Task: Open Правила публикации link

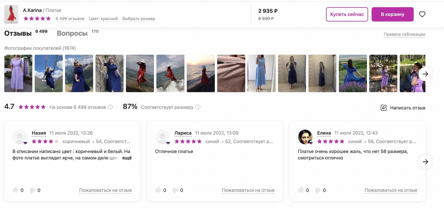Action: click(405, 34)
